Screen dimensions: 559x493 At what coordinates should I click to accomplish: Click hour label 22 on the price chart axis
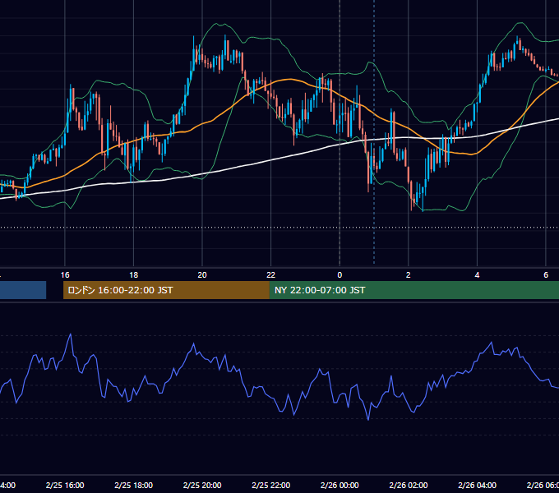271,275
